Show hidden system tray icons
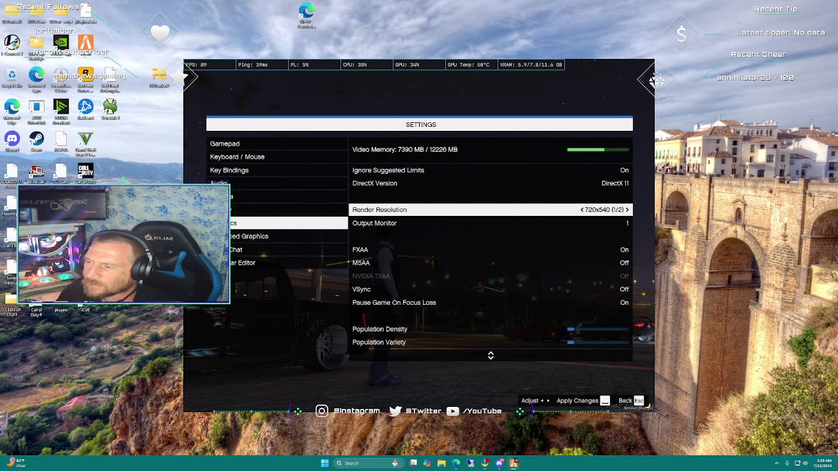Image resolution: width=838 pixels, height=471 pixels. 776,463
